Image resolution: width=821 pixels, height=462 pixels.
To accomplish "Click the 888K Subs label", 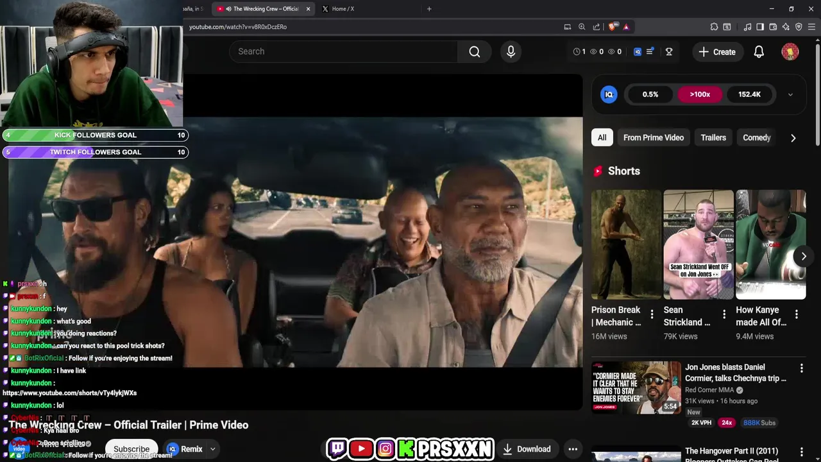I will click(x=759, y=423).
